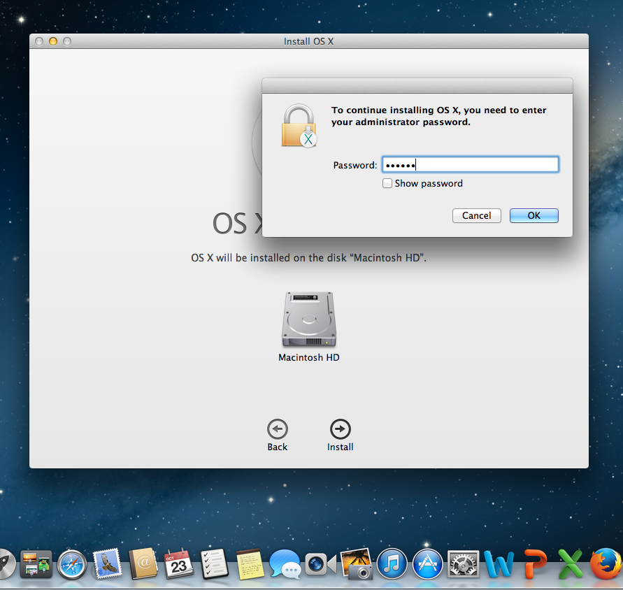This screenshot has width=623, height=590.
Task: Launch Firefox from the Dock
Action: 606,564
